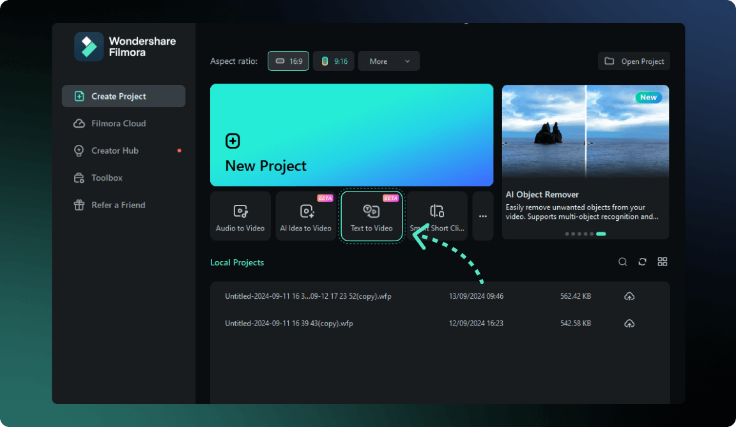Screen dimensions: 736x427
Task: Click the New badge on the banner
Action: tap(648, 97)
